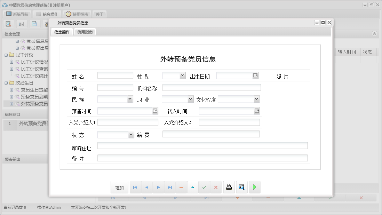The image size is (382, 215).
Task: Cancel editing with the red X icon
Action: [x=216, y=187]
